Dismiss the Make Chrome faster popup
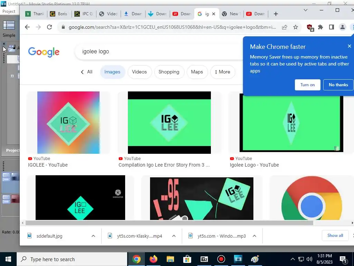The width and height of the screenshot is (354, 266). [349, 46]
